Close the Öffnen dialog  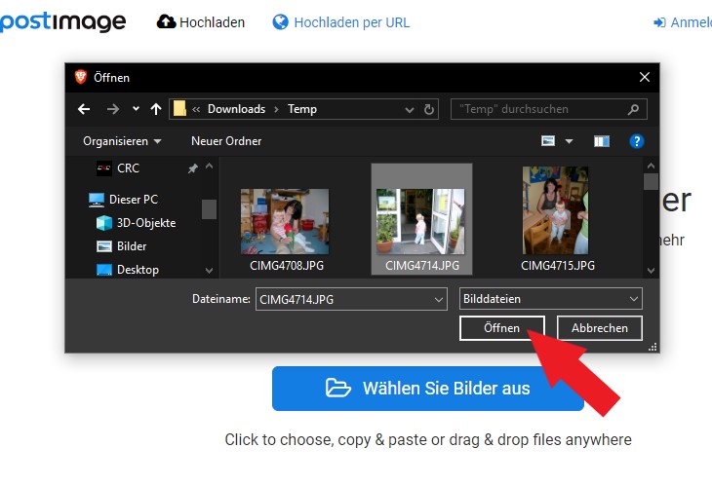tap(645, 77)
